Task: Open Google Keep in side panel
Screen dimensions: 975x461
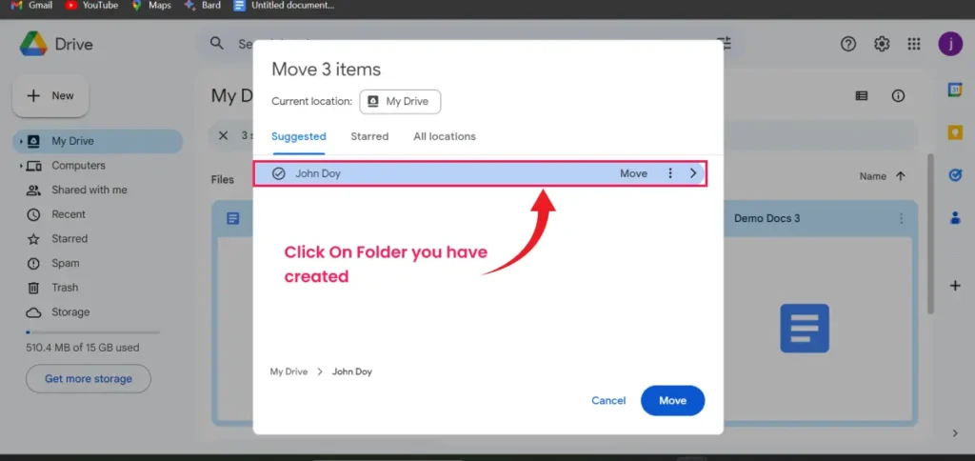Action: click(955, 132)
